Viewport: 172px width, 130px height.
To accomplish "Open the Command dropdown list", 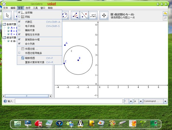I will point(165,101).
